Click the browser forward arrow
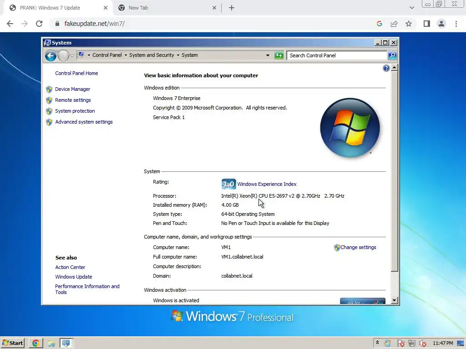466x349 pixels. [25, 24]
